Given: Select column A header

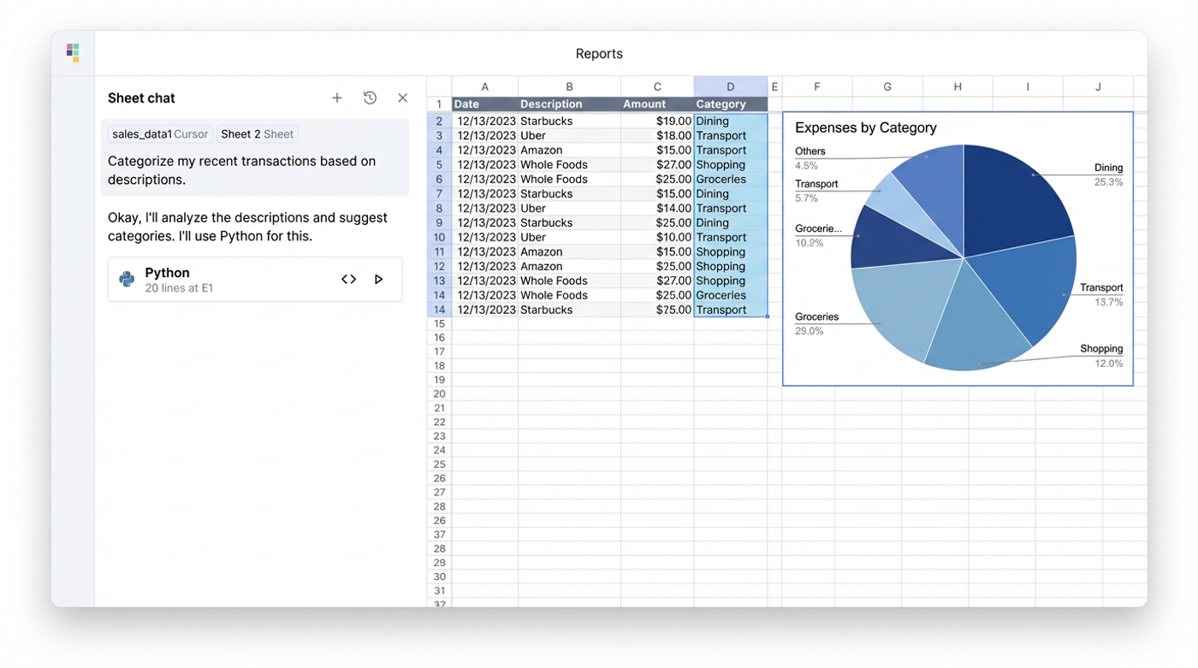Looking at the screenshot, I should click(484, 86).
